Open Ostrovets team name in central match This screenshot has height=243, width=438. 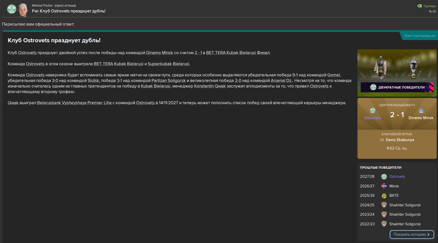(x=372, y=118)
